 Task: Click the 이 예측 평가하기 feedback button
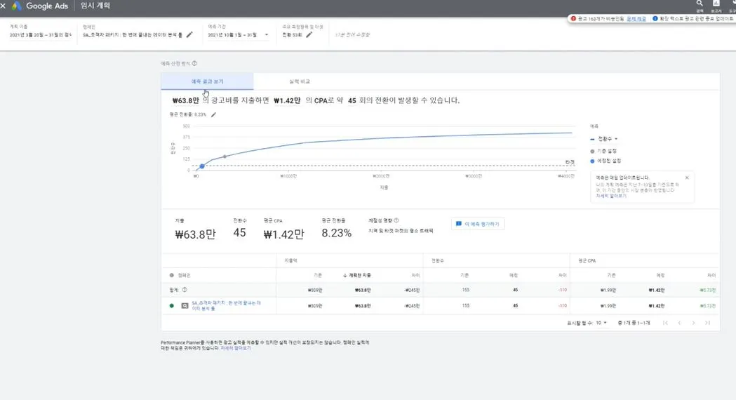click(478, 224)
